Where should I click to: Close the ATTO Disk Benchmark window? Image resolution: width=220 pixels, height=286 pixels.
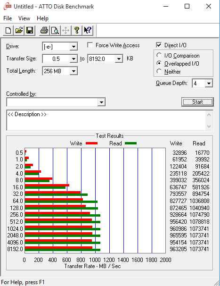209,7
